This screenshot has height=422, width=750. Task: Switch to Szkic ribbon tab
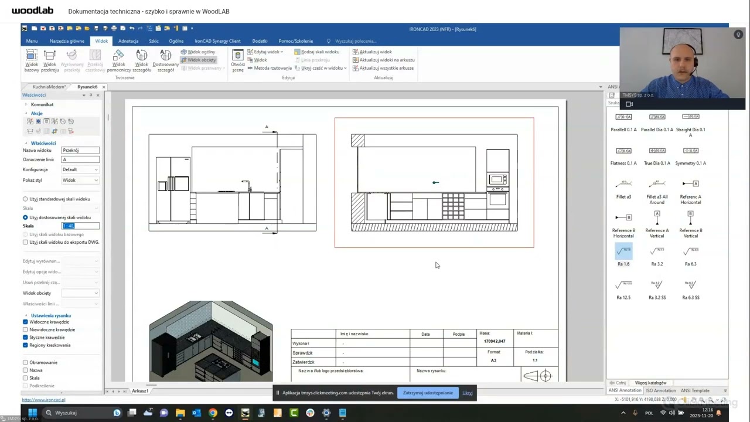click(x=154, y=41)
